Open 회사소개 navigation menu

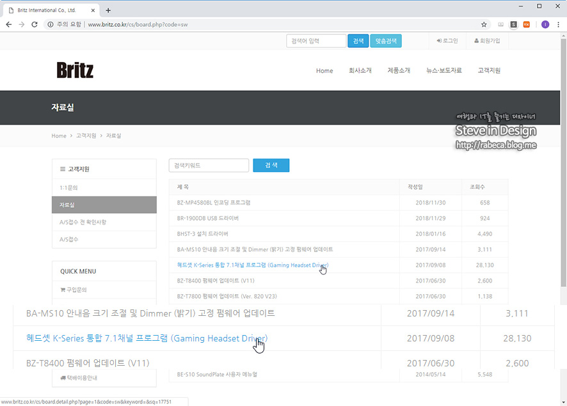click(x=360, y=70)
